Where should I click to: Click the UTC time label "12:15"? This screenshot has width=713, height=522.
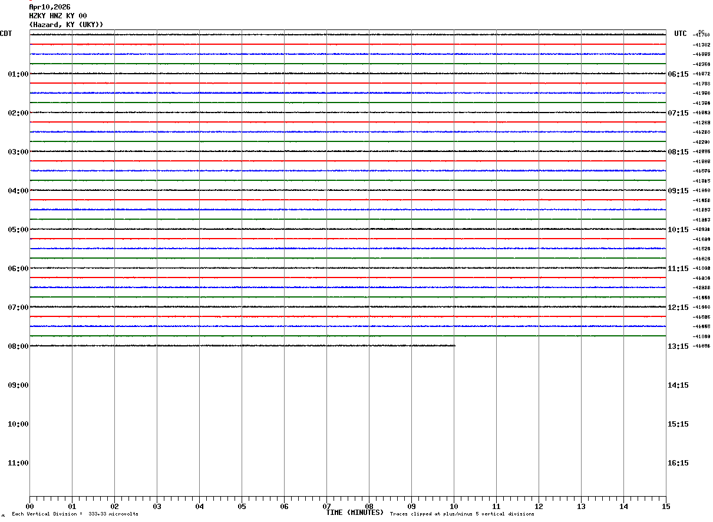click(x=678, y=308)
